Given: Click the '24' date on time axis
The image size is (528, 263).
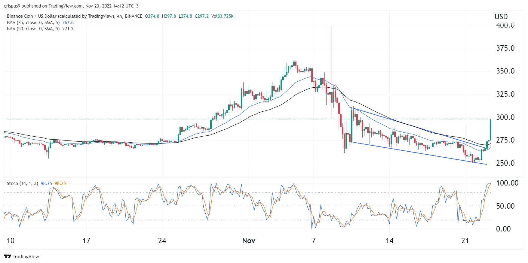Looking at the screenshot, I should (x=162, y=241).
